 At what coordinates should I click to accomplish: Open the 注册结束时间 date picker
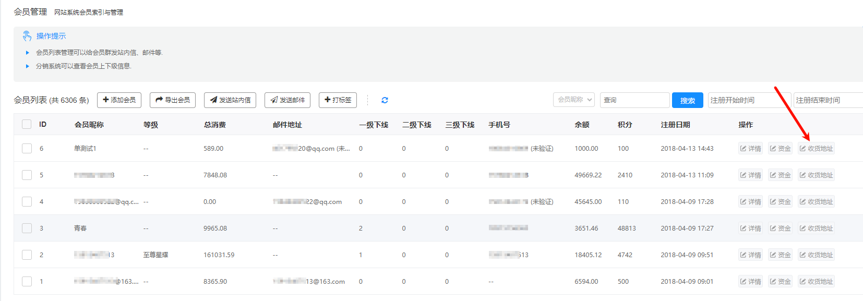[x=828, y=100]
